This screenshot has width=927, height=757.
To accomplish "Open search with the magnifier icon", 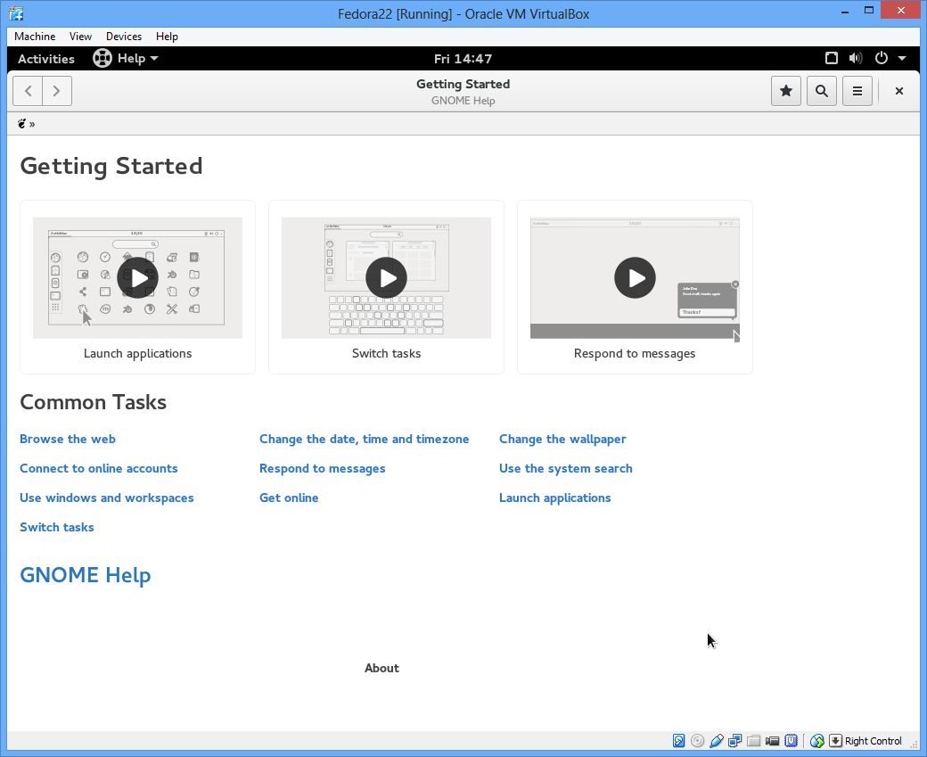I will tap(821, 91).
